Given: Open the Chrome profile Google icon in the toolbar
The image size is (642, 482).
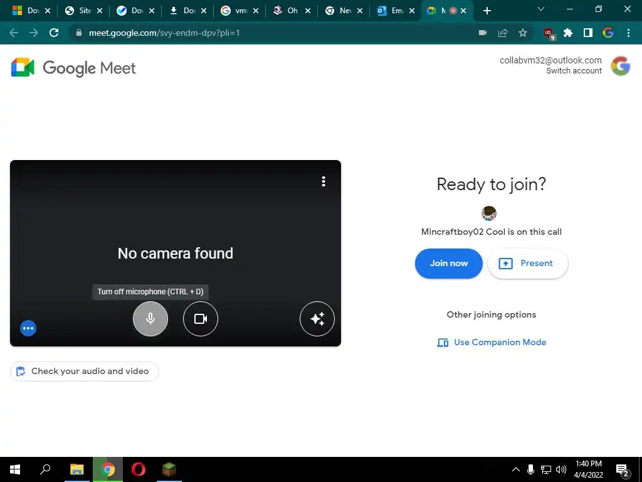Looking at the screenshot, I should [608, 33].
